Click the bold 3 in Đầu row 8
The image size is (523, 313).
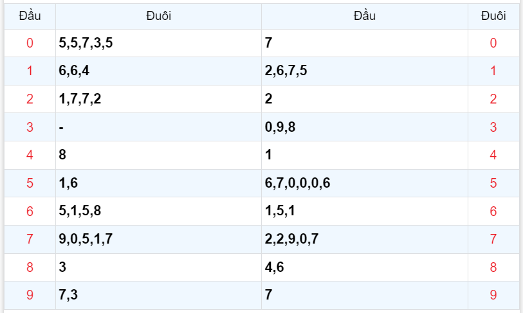62,267
